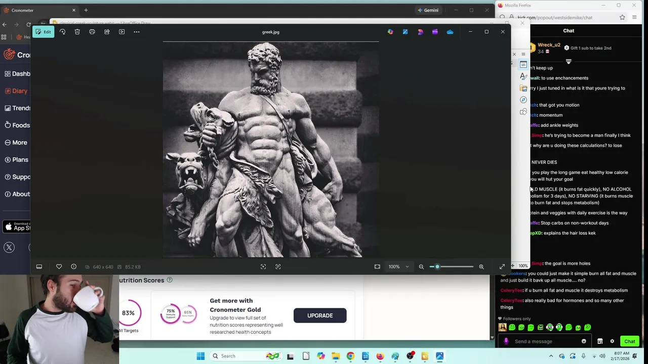Click fit-to-window icon in Photos
The width and height of the screenshot is (648, 364).
click(x=377, y=266)
